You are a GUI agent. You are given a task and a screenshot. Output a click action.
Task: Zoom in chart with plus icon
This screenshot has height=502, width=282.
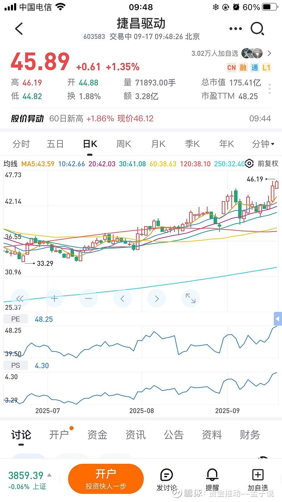pyautogui.click(x=54, y=299)
